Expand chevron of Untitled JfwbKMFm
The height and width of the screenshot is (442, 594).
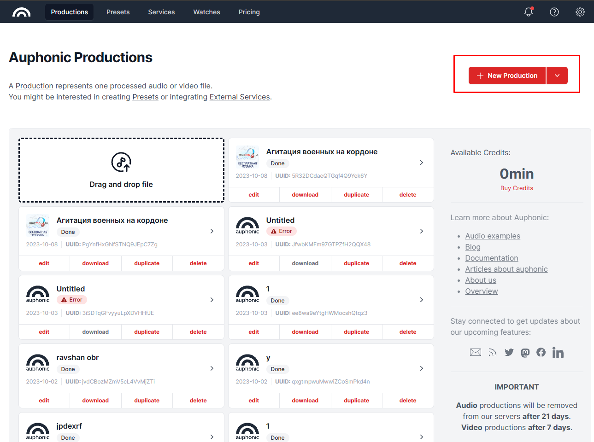click(x=422, y=231)
